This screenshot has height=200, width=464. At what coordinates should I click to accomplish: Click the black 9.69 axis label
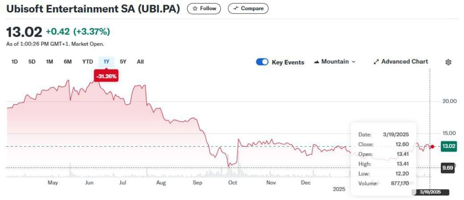[447, 168]
